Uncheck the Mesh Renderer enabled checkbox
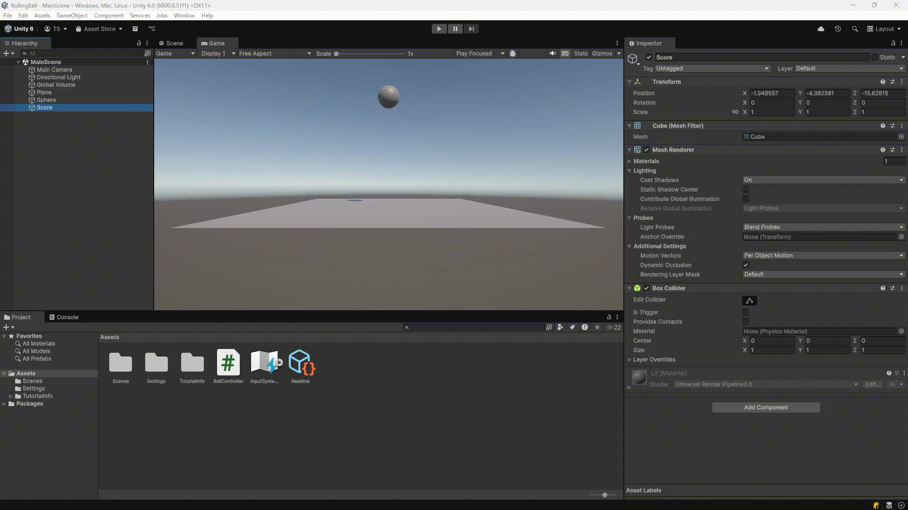908x510 pixels. click(x=646, y=150)
